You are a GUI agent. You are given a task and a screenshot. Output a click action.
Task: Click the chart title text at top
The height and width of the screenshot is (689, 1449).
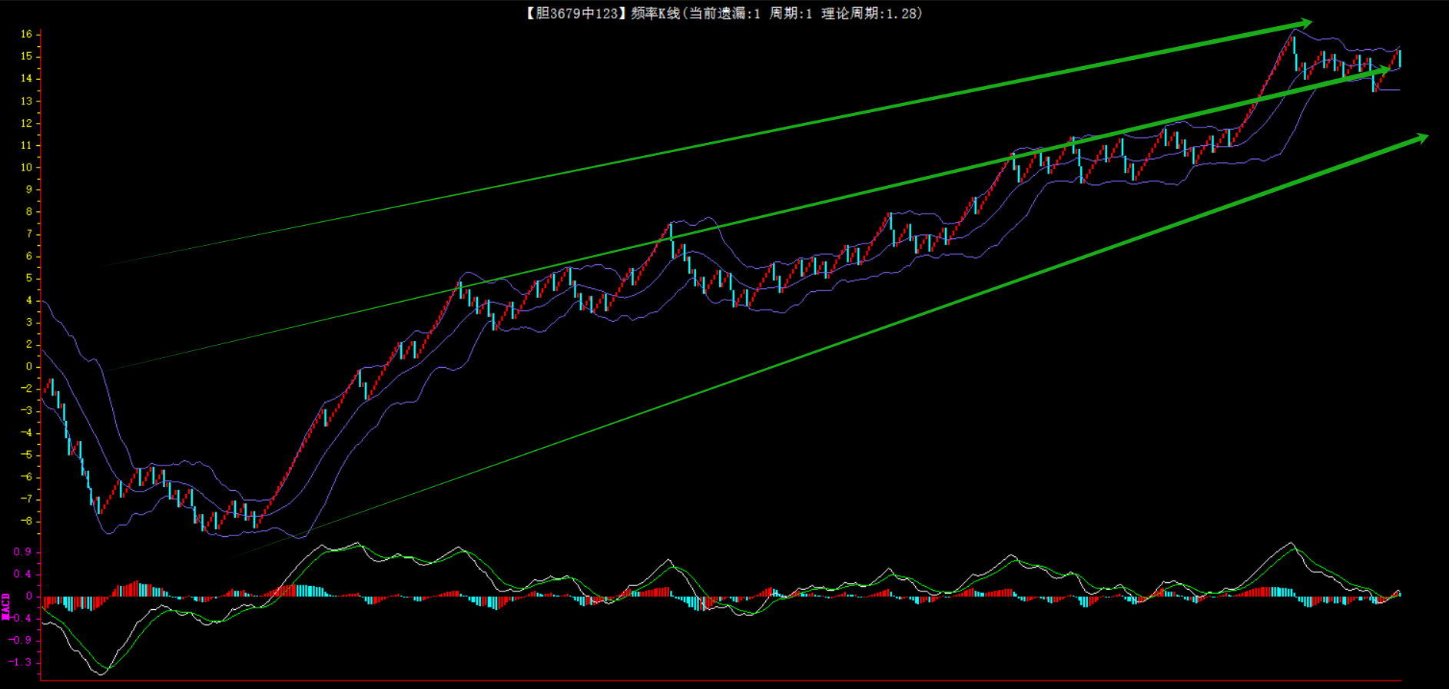(x=724, y=13)
